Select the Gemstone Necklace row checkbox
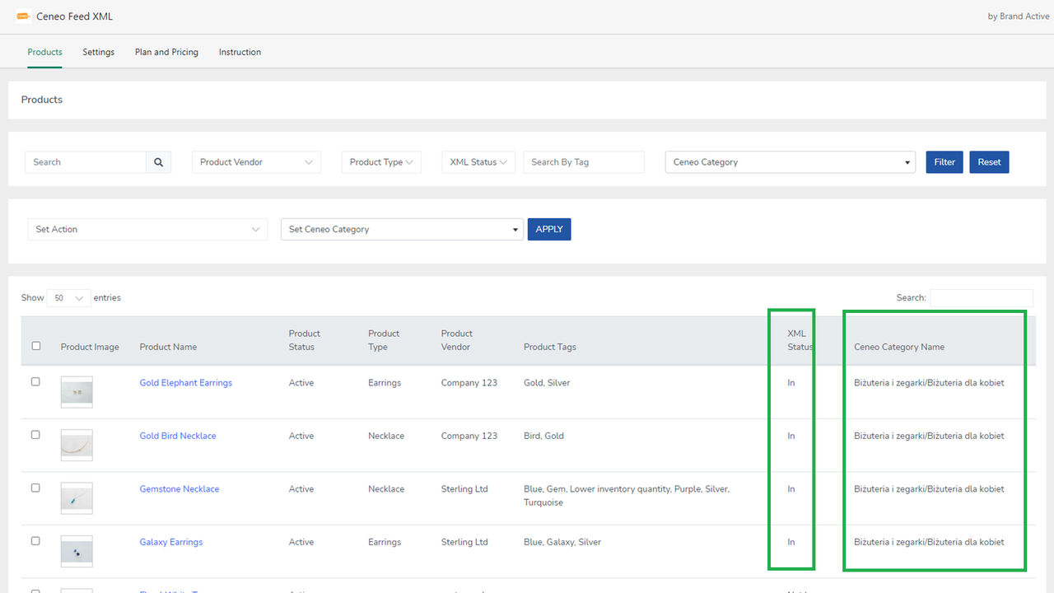The height and width of the screenshot is (593, 1054). [35, 488]
